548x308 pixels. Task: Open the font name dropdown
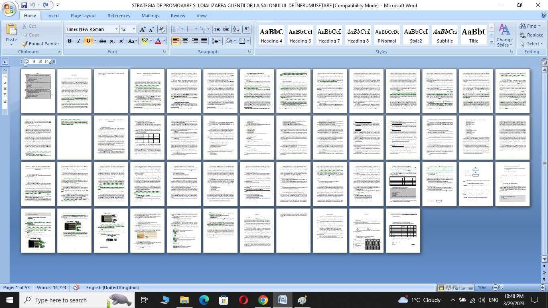coord(116,29)
